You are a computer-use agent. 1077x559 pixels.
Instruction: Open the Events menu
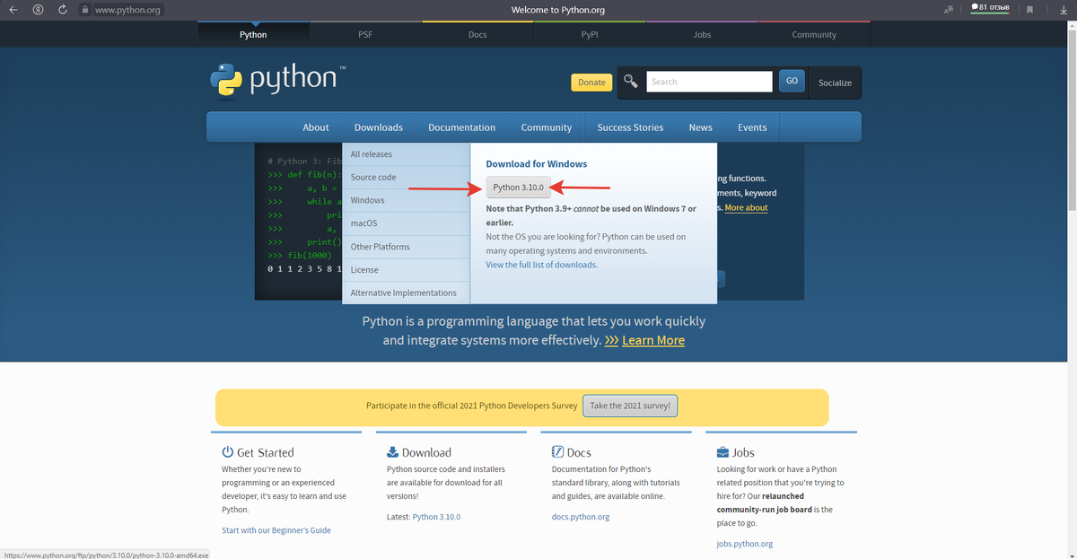click(752, 127)
